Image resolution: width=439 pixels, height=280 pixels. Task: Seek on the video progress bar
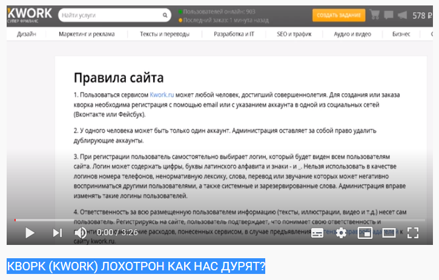point(220,220)
